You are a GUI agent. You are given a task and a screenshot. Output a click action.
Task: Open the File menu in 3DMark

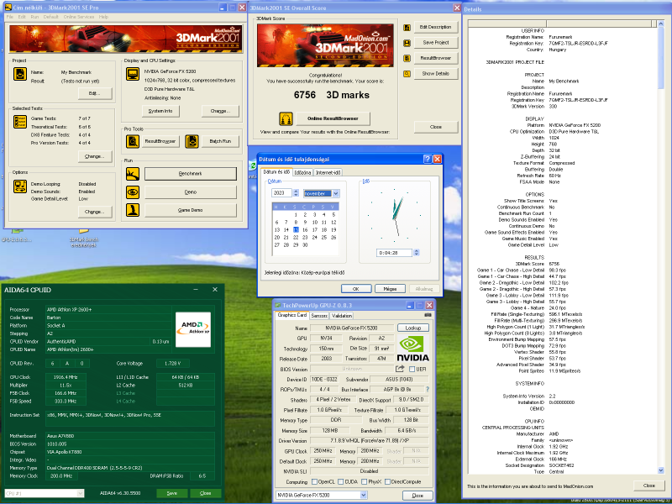click(10, 17)
